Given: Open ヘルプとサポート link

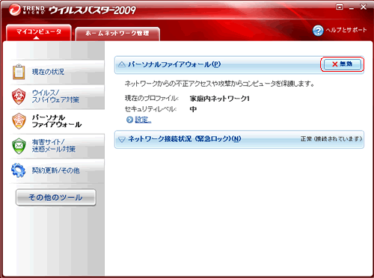Looking at the screenshot, I should [x=346, y=30].
